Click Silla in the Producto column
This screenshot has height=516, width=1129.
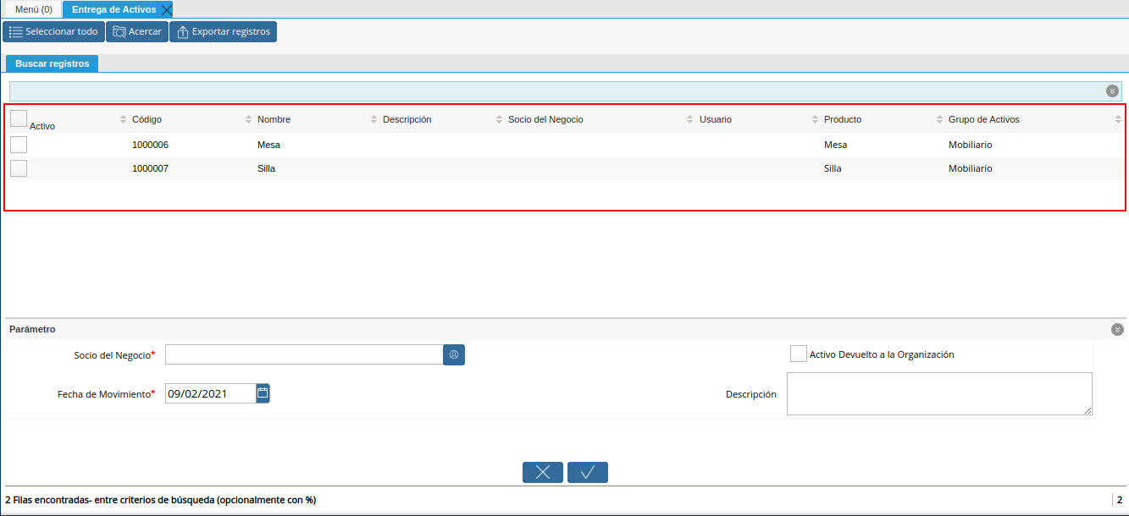pos(833,168)
